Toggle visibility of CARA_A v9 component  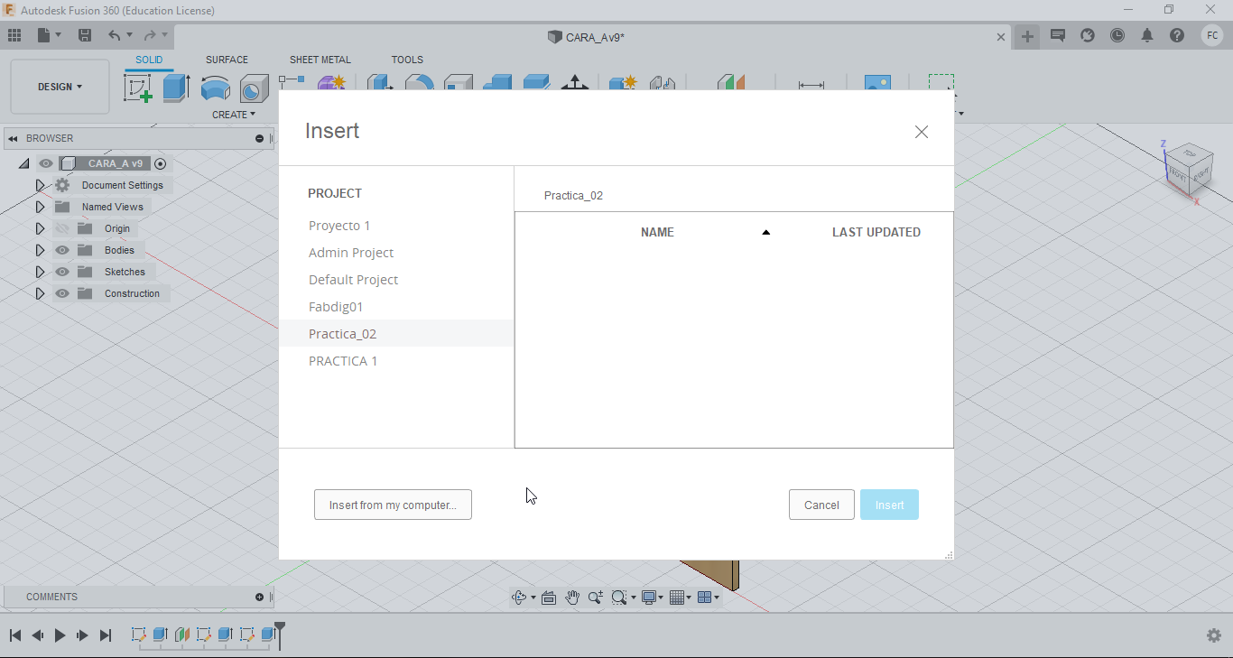click(x=46, y=163)
